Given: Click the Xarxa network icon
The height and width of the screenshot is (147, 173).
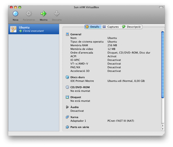Looking at the screenshot, I should click(67, 117).
